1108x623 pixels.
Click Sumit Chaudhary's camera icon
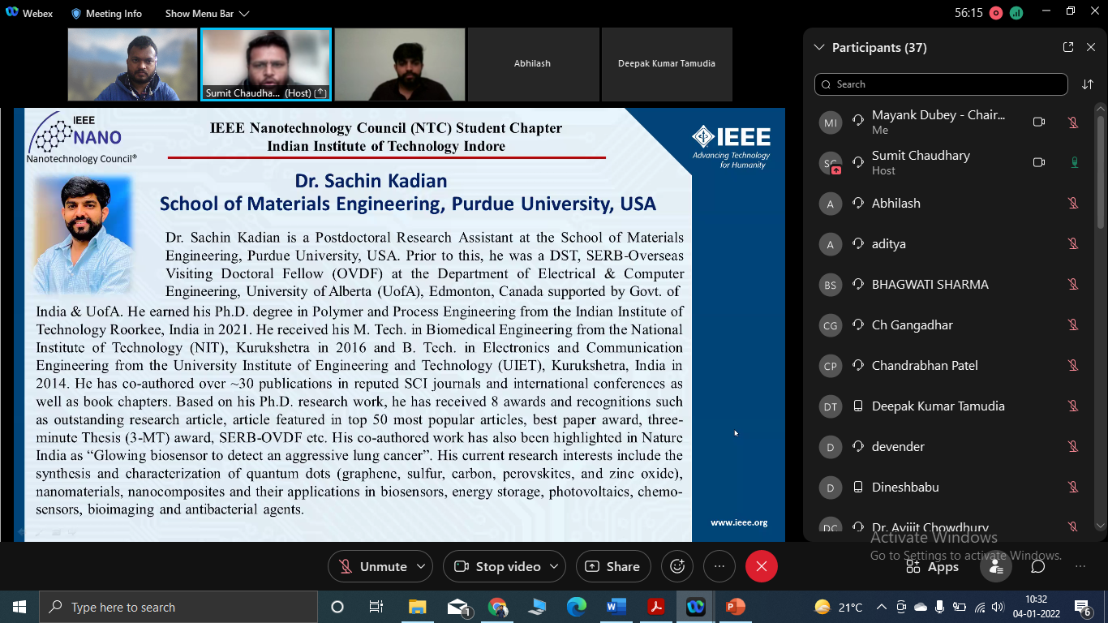[x=1038, y=162]
